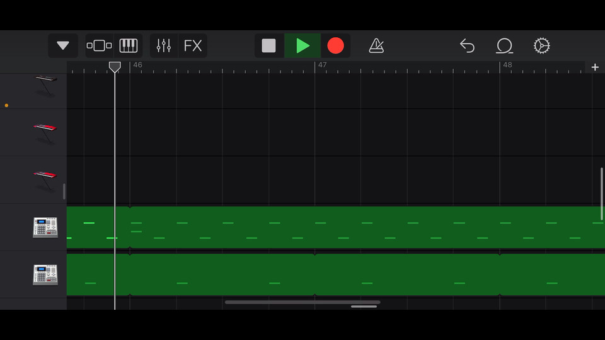The image size is (605, 340).
Task: Open track controls mixer sliders
Action: tap(164, 45)
